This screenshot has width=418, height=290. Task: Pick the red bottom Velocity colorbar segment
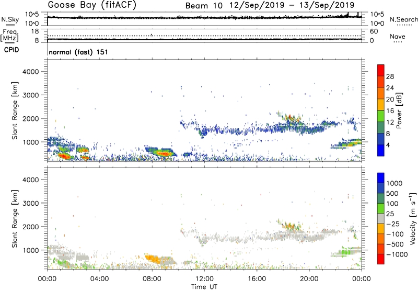[381, 259]
